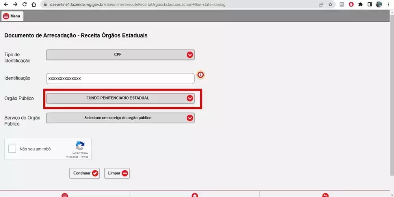Viewport: 394px width, 197px height.
Task: Check the 'Não sou um robô' checkbox
Action: [12, 149]
